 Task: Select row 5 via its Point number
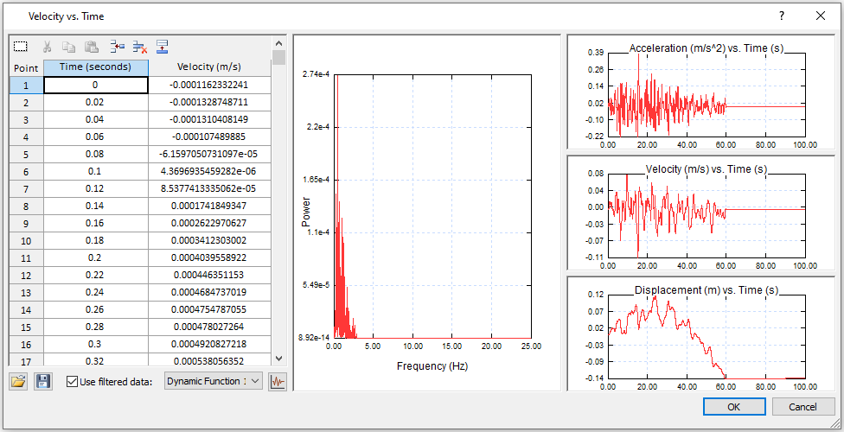pyautogui.click(x=26, y=154)
